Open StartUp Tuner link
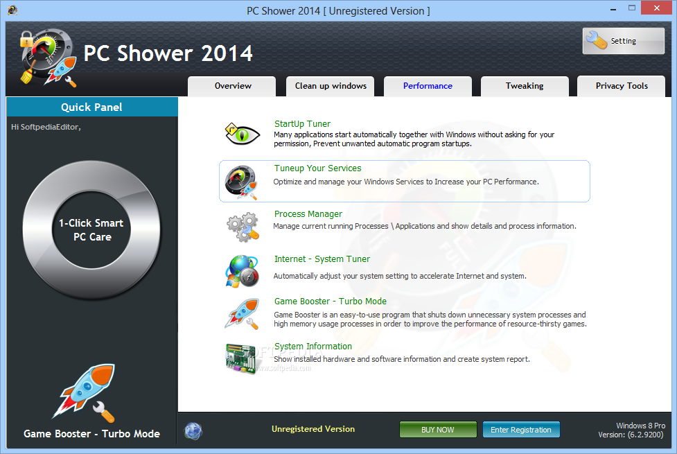677x454 pixels. (x=302, y=124)
